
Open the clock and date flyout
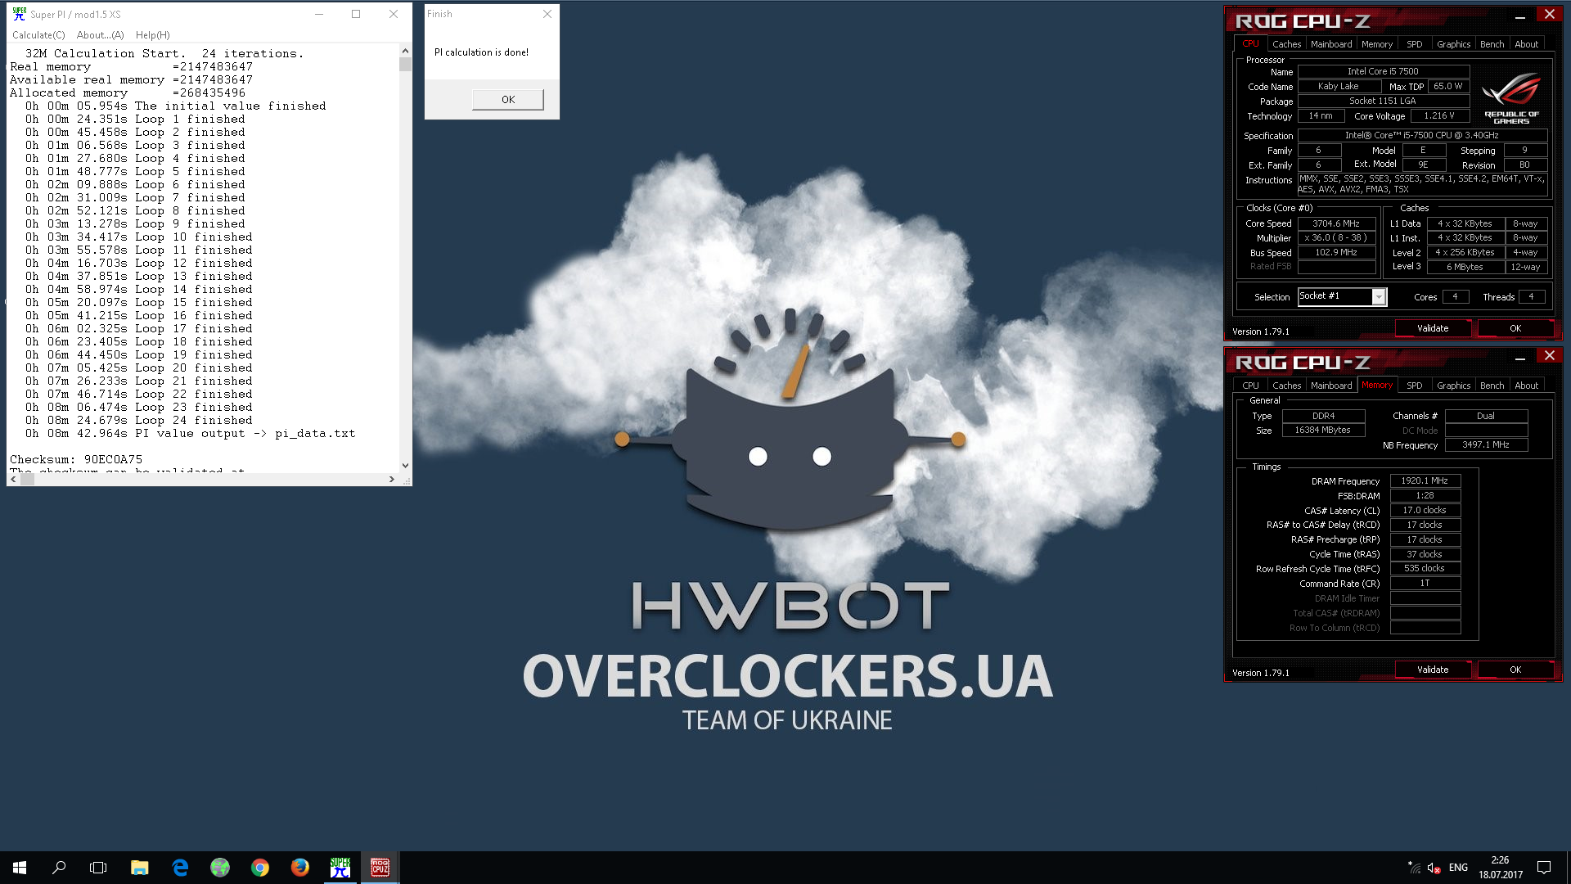1500,868
